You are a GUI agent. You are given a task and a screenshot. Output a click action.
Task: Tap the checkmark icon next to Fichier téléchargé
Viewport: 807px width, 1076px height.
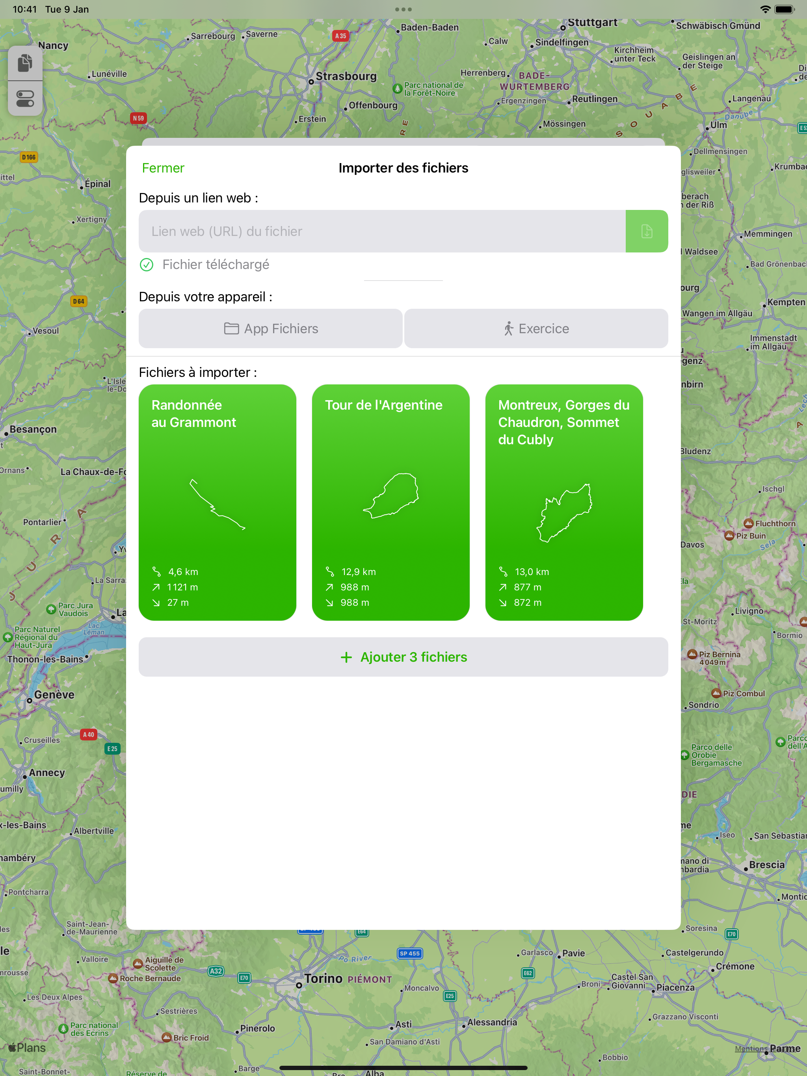pos(147,264)
